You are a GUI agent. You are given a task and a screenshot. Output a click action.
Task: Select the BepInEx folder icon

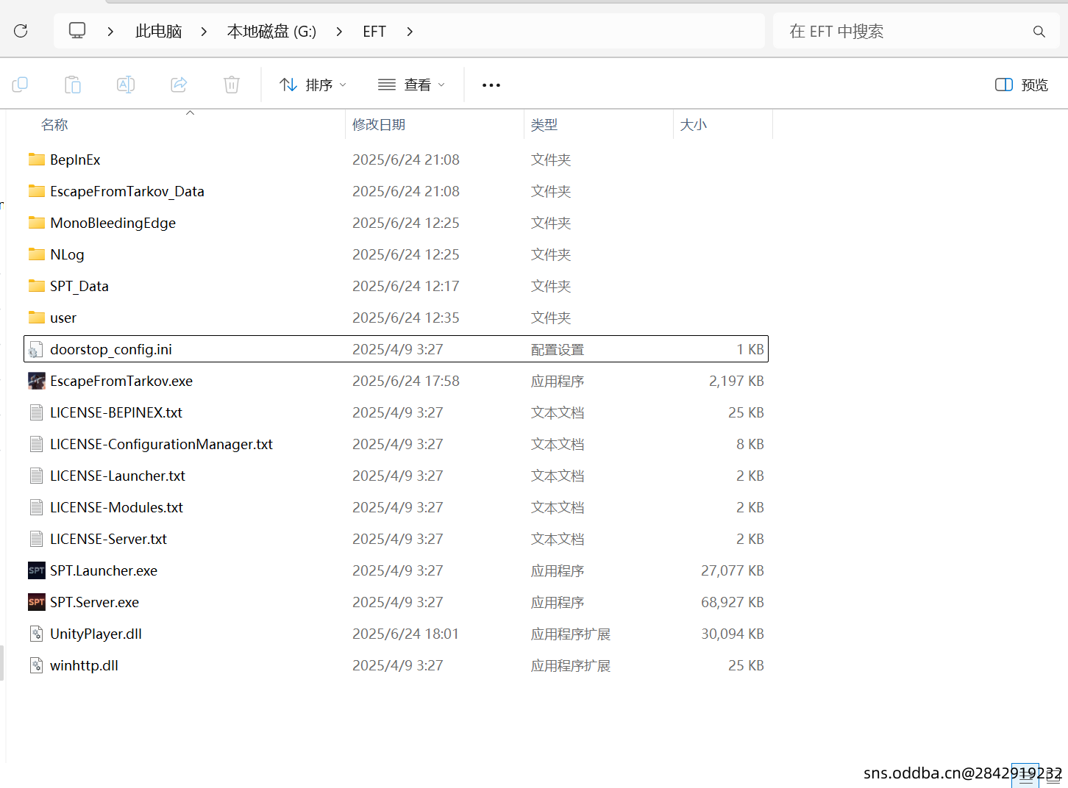click(37, 160)
